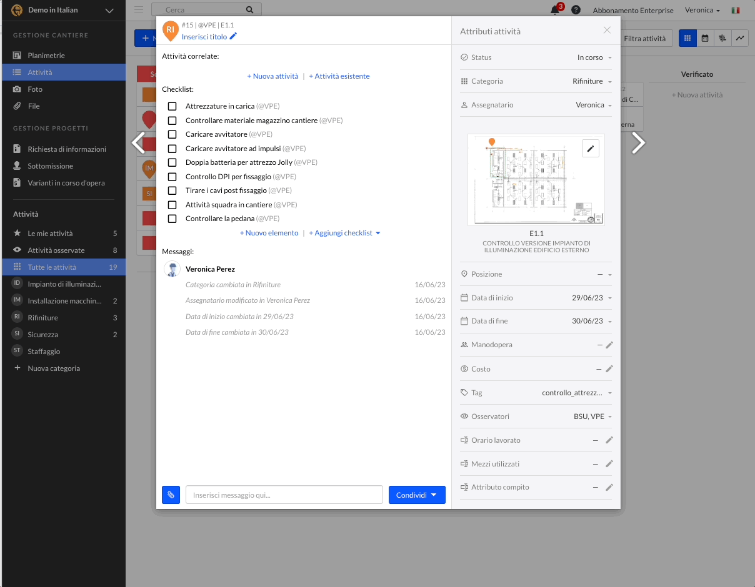Expand the Categoria dropdown Rifiniture
The height and width of the screenshot is (587, 755).
coord(591,81)
